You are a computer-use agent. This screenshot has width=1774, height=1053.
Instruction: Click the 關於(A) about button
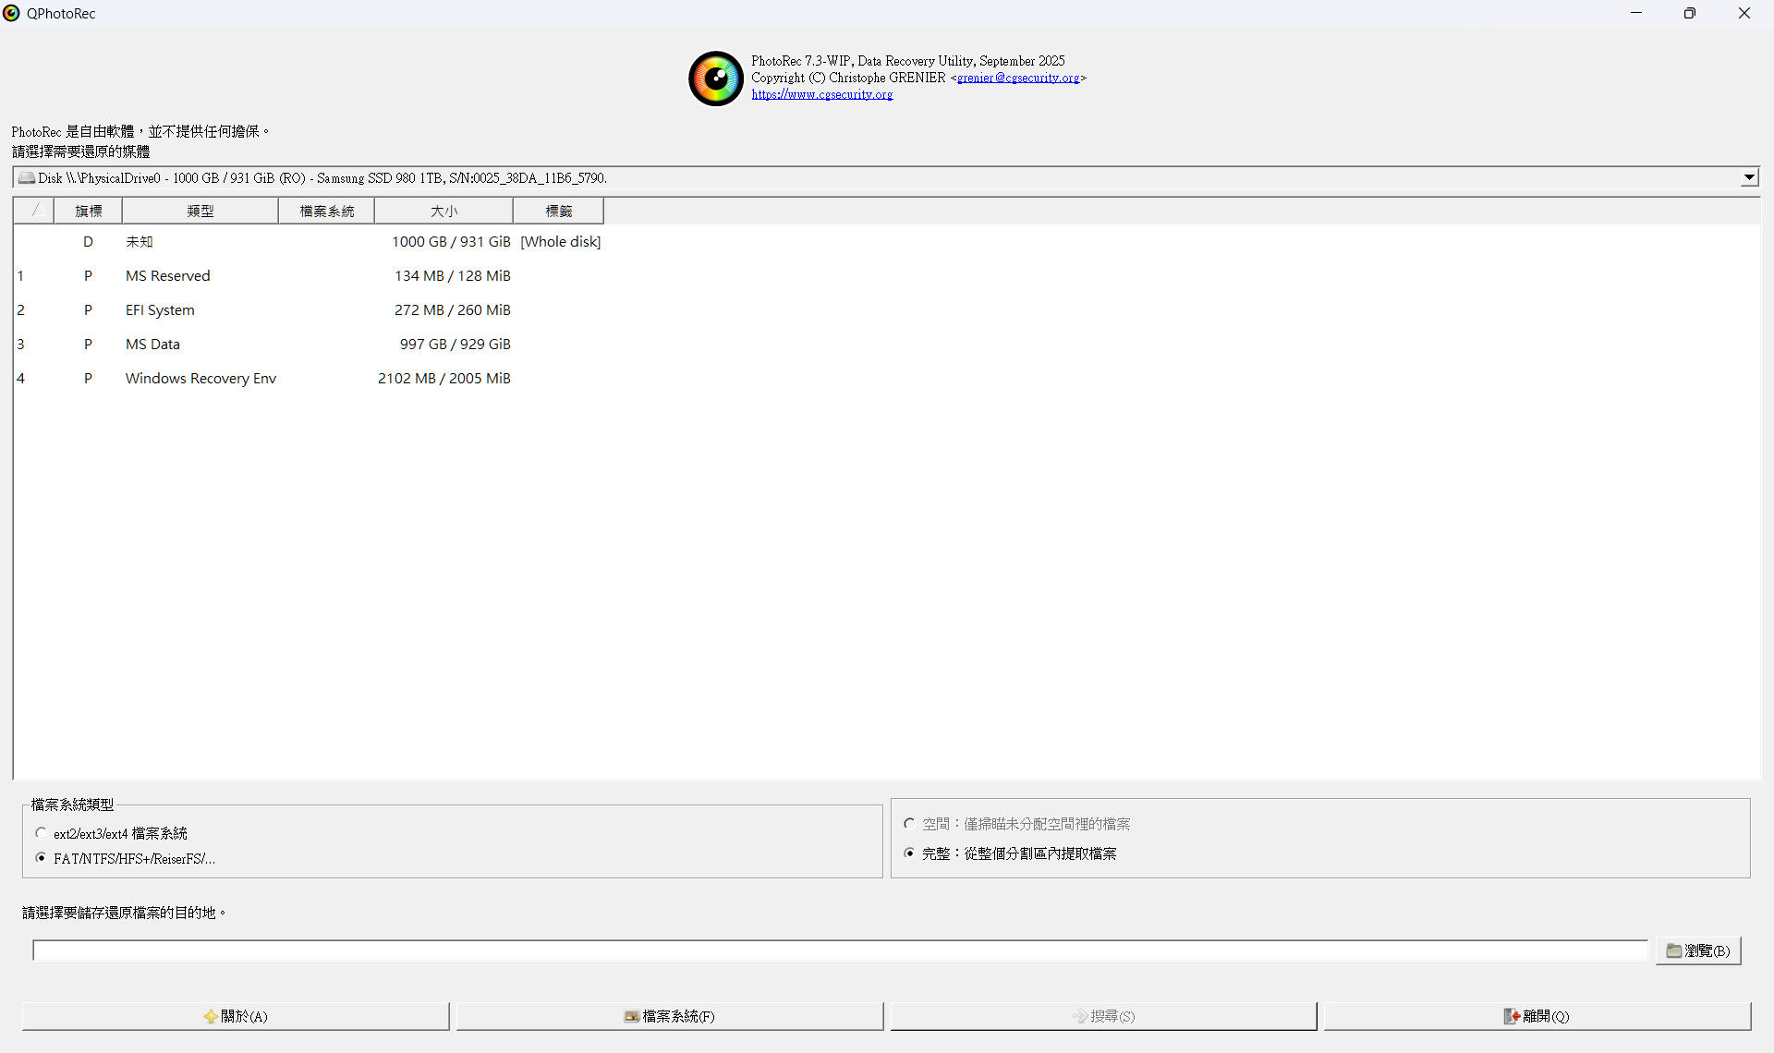pyautogui.click(x=236, y=1016)
